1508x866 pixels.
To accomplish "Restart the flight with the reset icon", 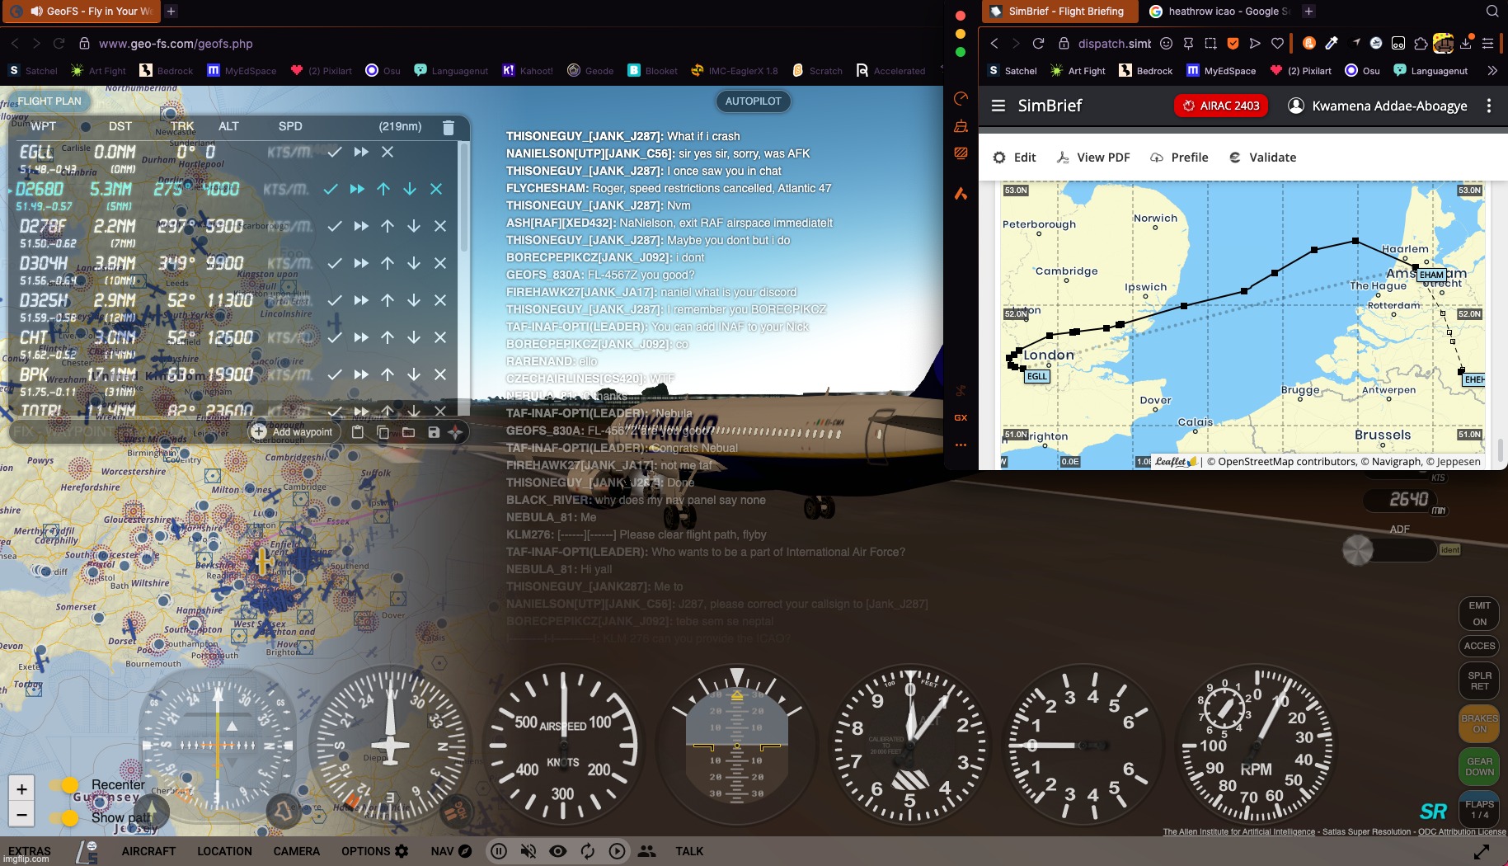I will (x=588, y=851).
